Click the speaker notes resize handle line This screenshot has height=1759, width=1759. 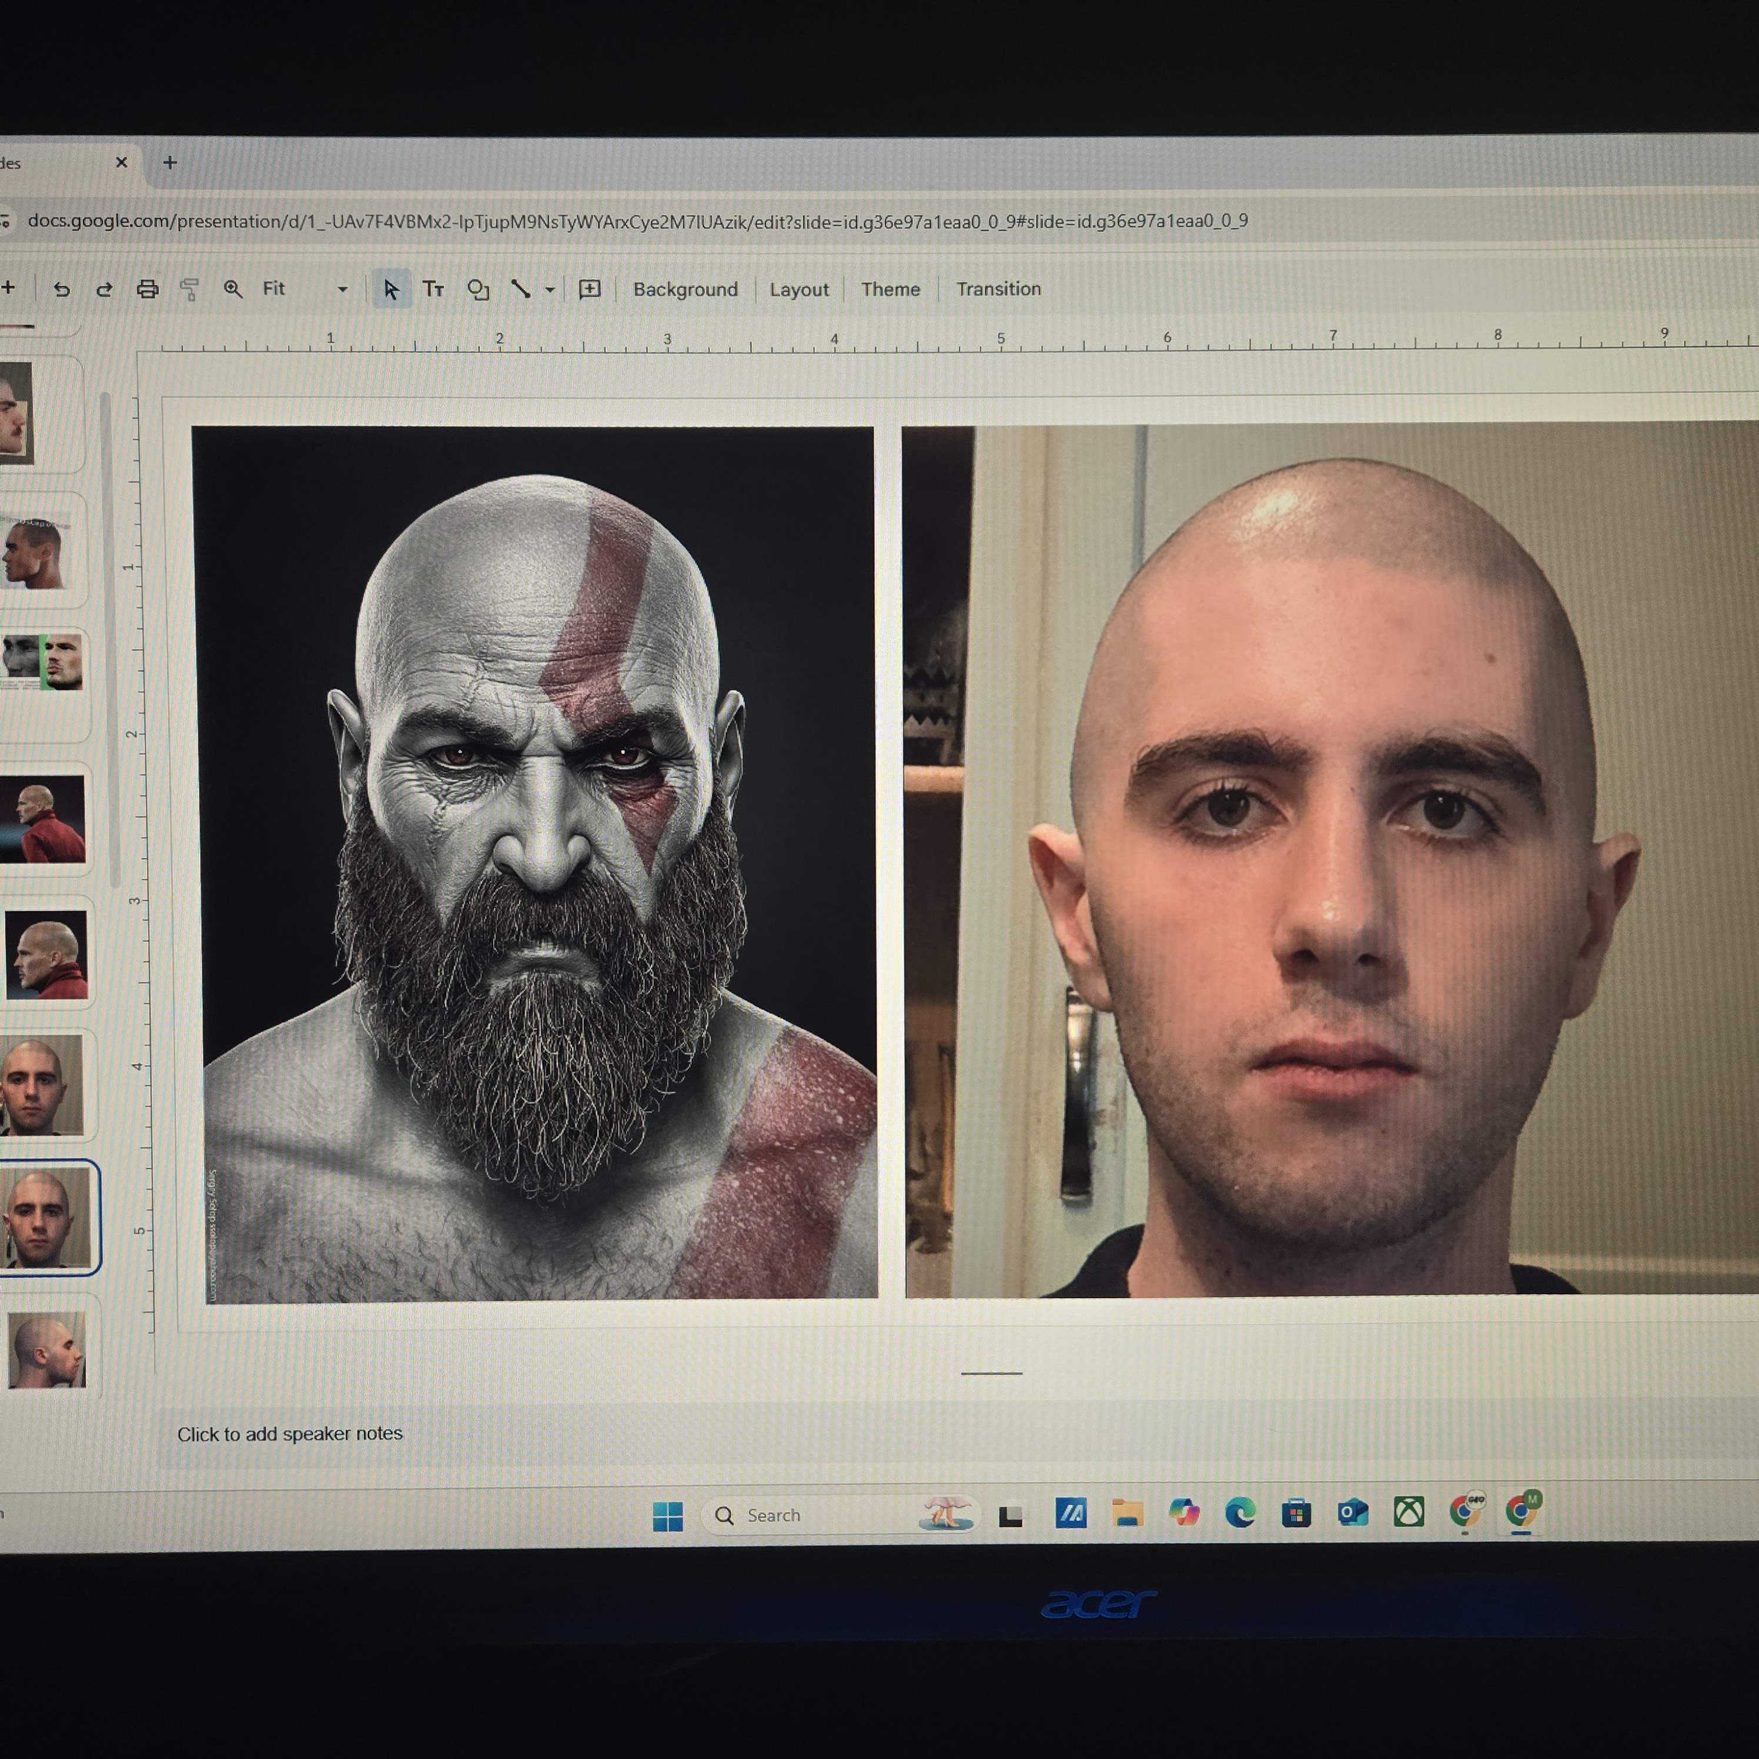pos(991,1373)
